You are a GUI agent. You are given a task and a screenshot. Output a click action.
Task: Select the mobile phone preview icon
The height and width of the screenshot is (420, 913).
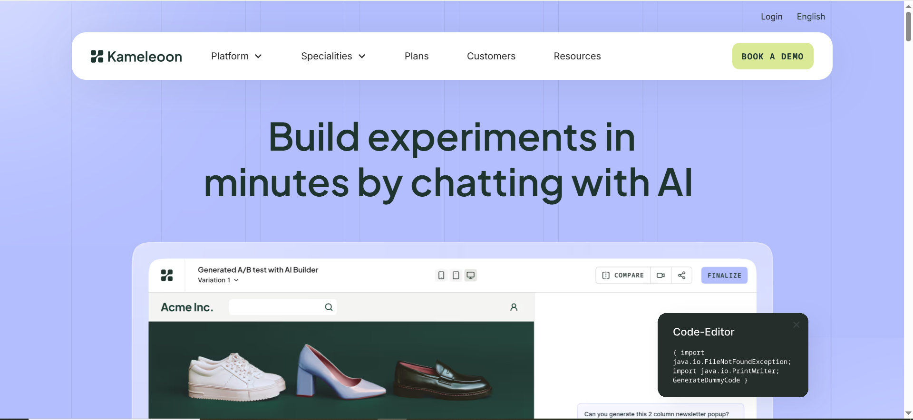(441, 276)
